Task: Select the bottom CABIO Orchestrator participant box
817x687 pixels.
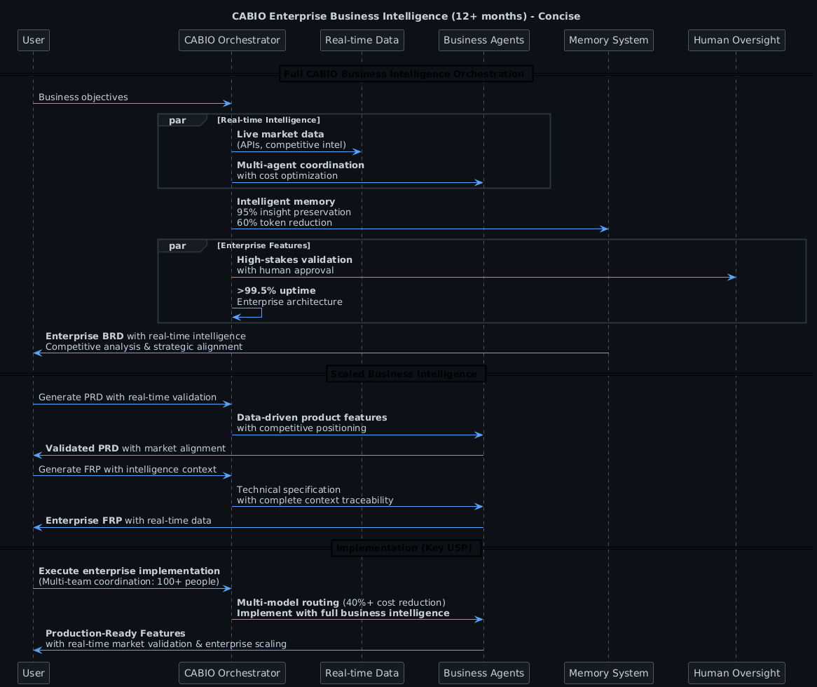Action: (x=232, y=673)
